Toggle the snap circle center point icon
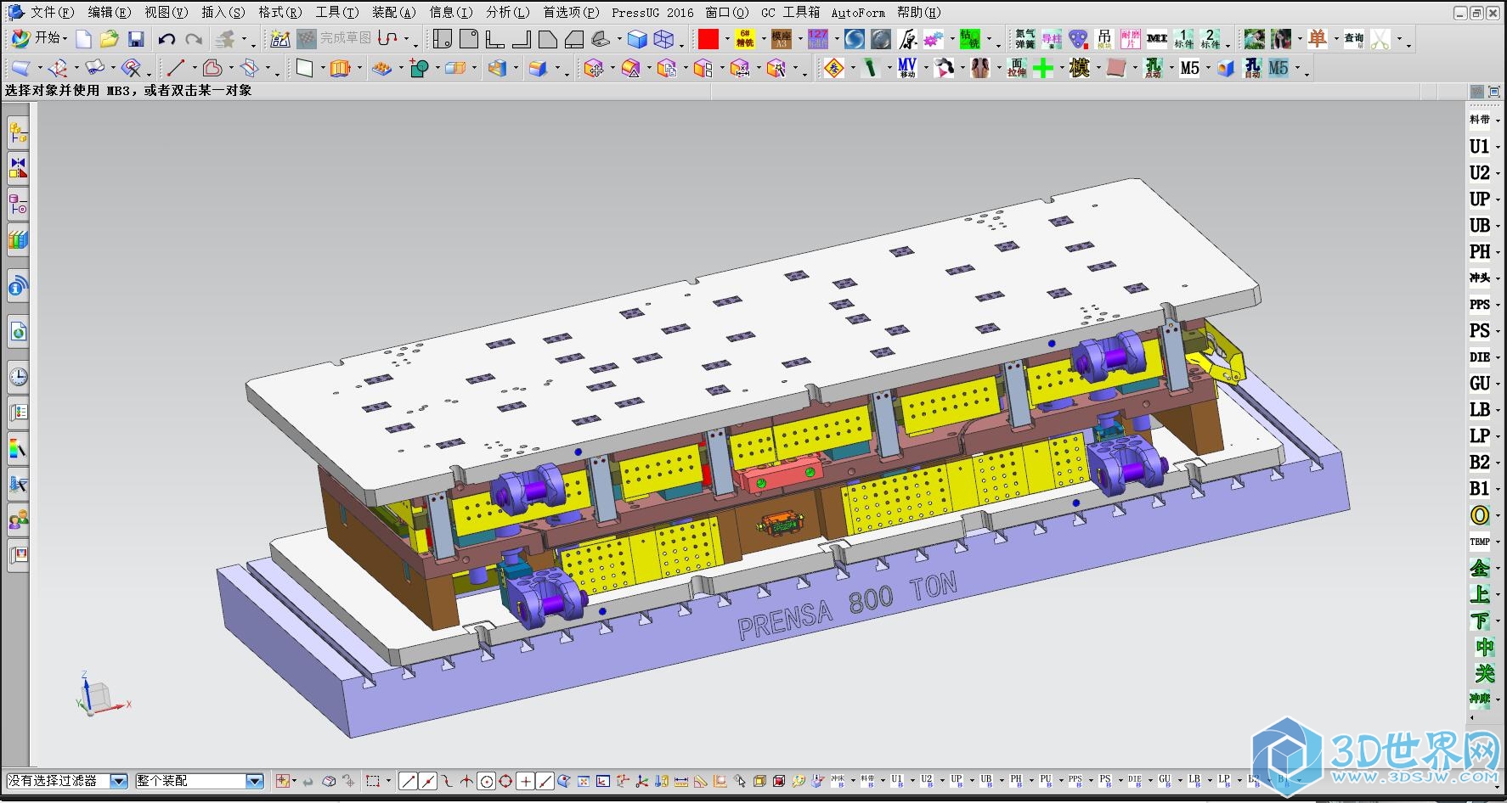This screenshot has width=1507, height=803. coord(486,782)
